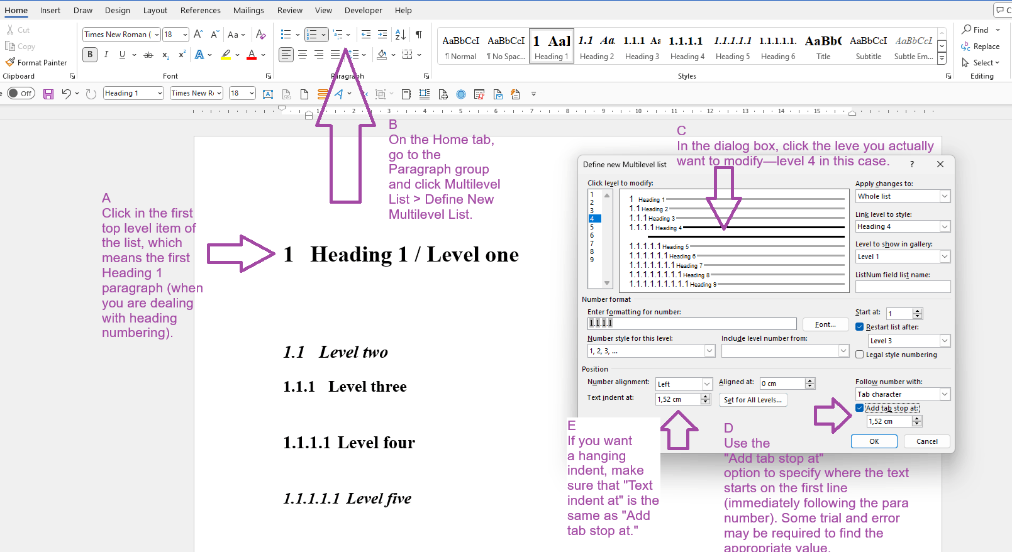The image size is (1012, 552).
Task: Click the ListNum field list name box
Action: 903,287
